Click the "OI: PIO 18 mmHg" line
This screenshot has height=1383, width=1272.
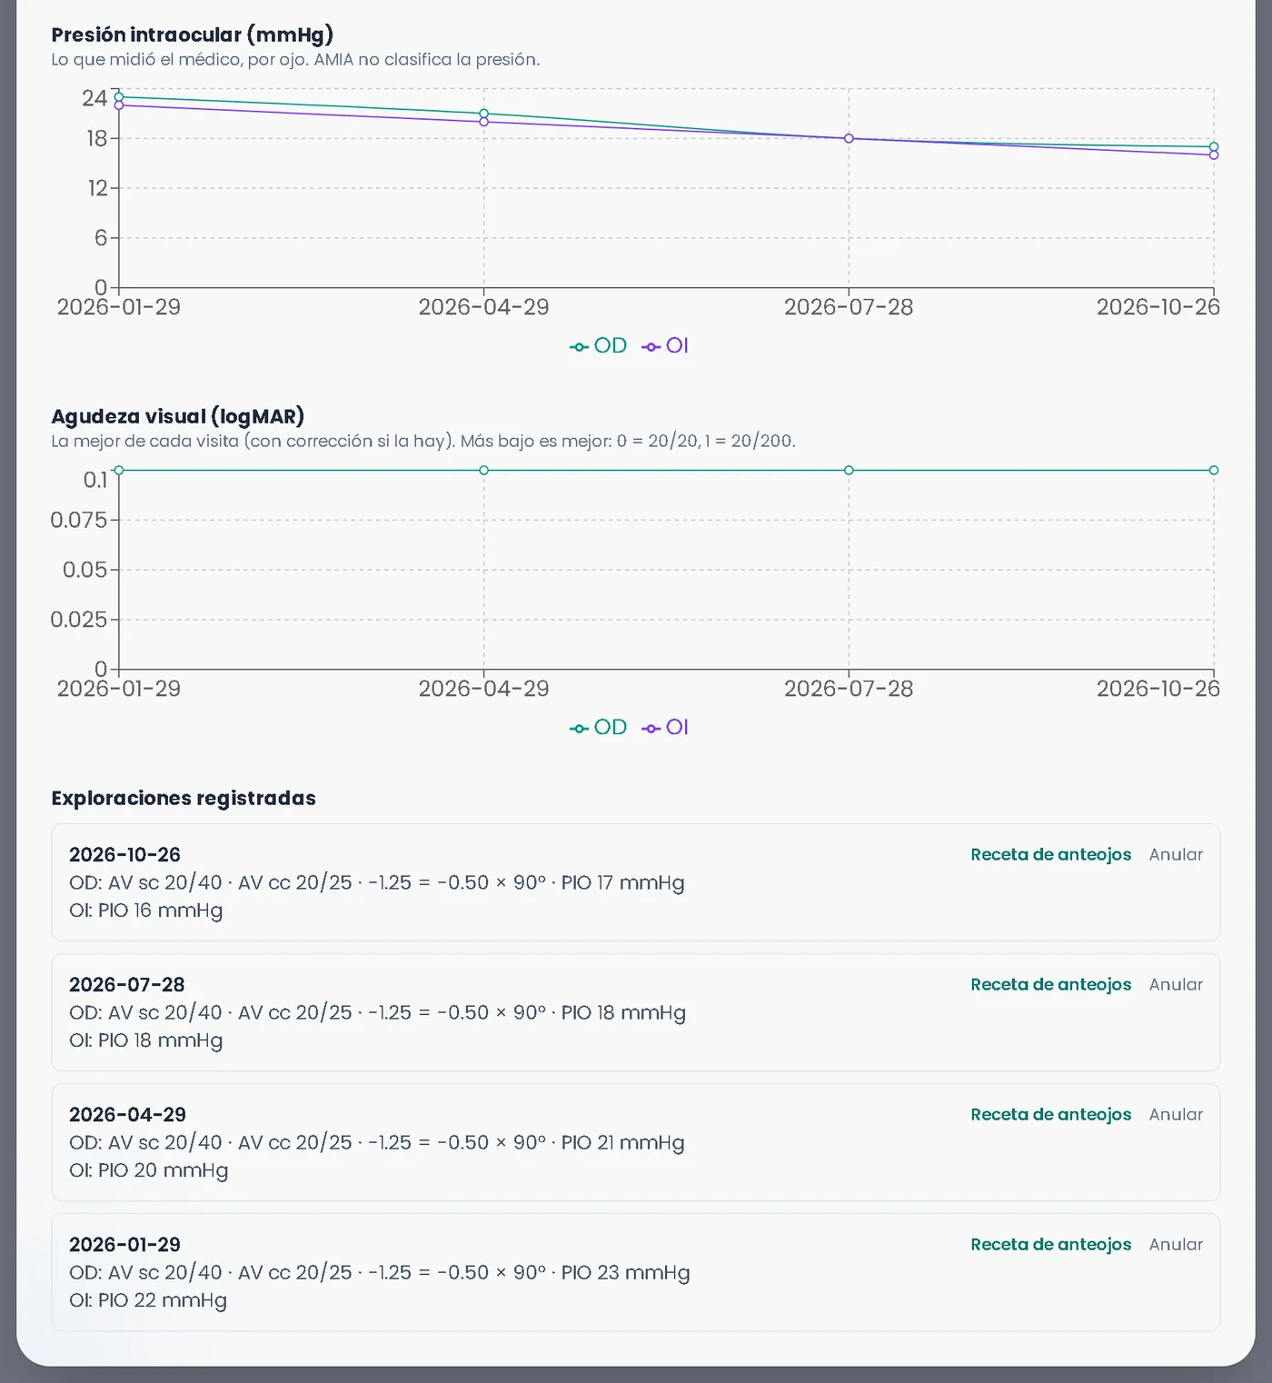tap(146, 1040)
